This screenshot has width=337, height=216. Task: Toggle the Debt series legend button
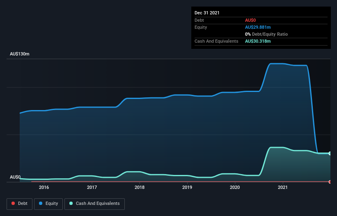(x=20, y=204)
